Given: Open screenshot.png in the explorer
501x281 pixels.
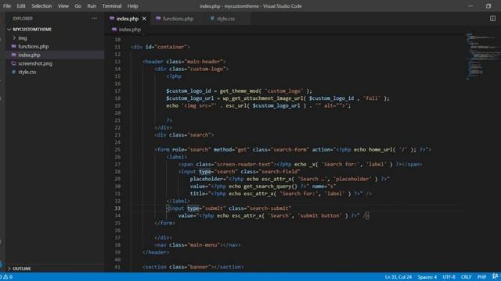Looking at the screenshot, I should coord(35,64).
